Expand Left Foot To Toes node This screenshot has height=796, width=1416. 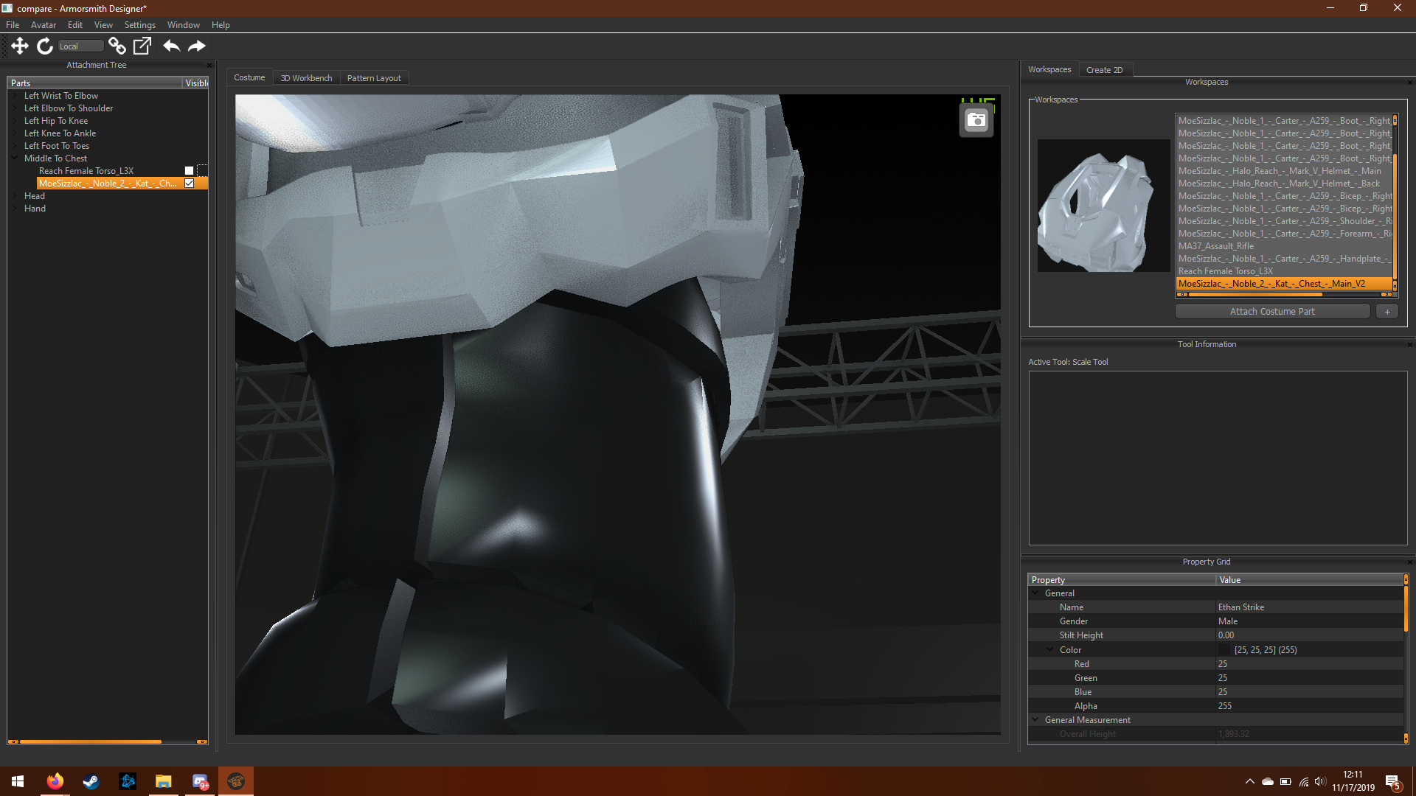pyautogui.click(x=15, y=146)
